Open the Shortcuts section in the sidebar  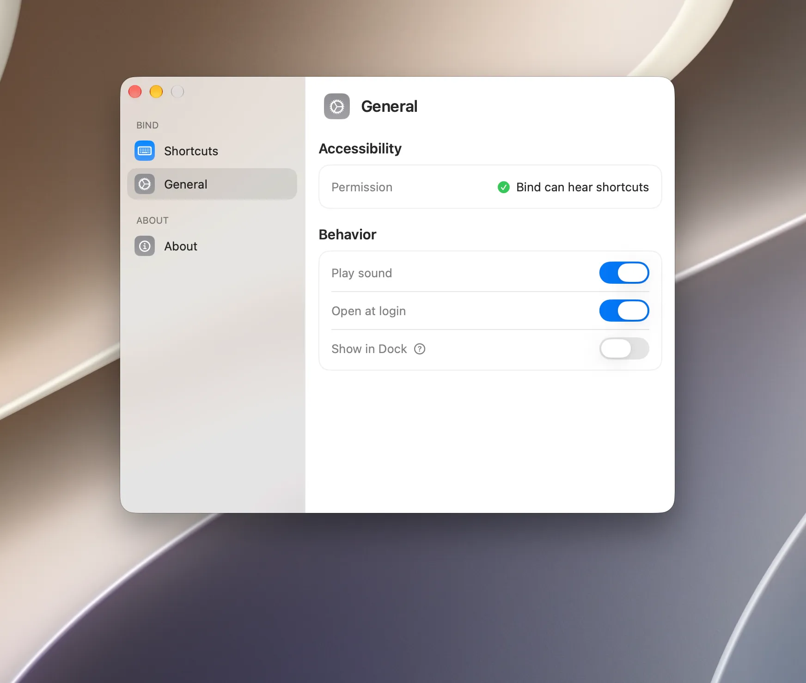pyautogui.click(x=212, y=151)
